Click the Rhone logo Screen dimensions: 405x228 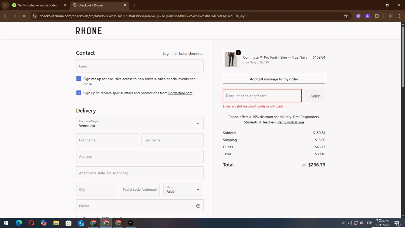pos(89,31)
